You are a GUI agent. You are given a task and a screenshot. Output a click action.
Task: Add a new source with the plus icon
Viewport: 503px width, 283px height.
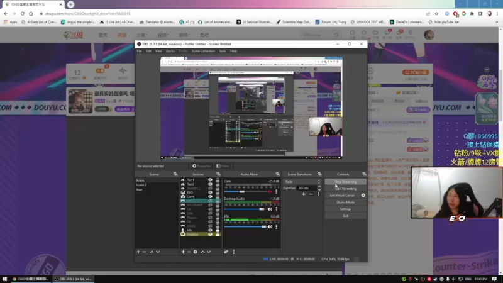pos(183,252)
